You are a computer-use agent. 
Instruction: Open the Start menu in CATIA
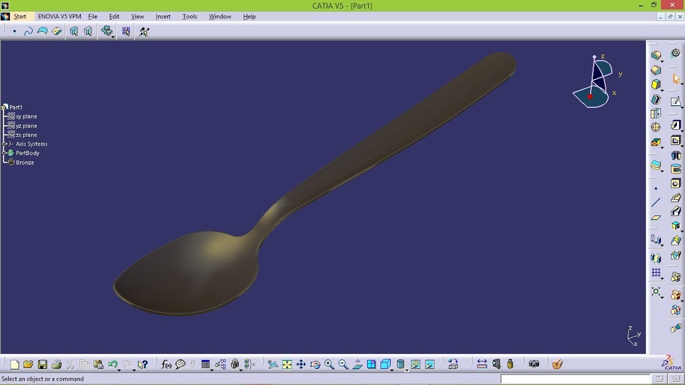tap(20, 17)
